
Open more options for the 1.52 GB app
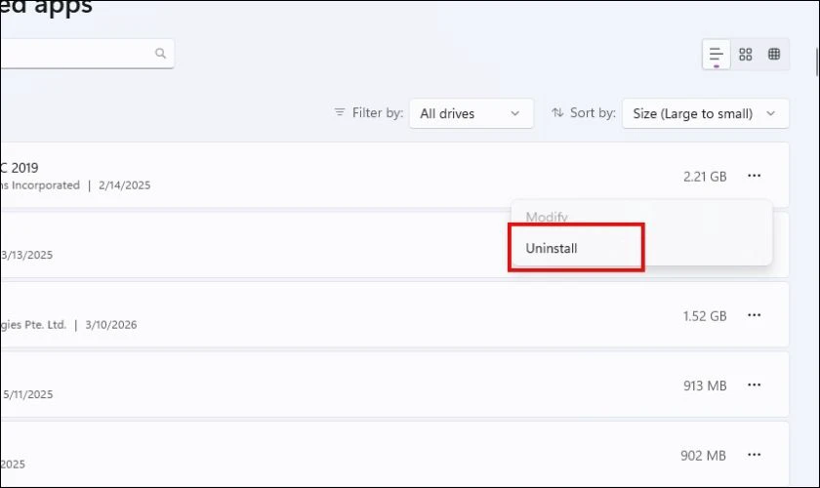(754, 315)
